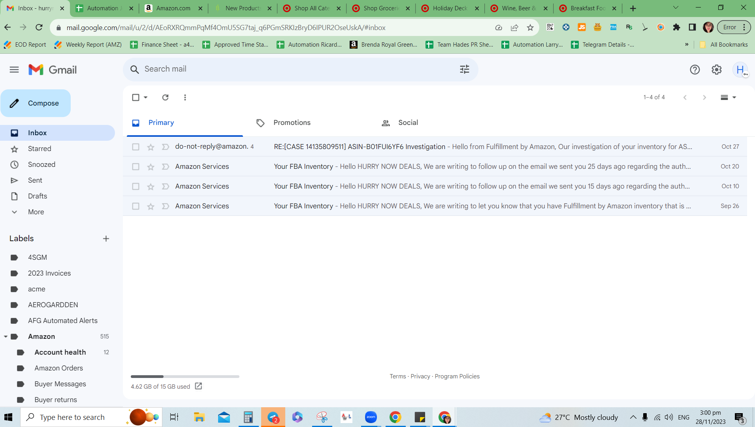Show hidden bookmarks overflow chevron
The image size is (755, 427).
click(x=687, y=44)
